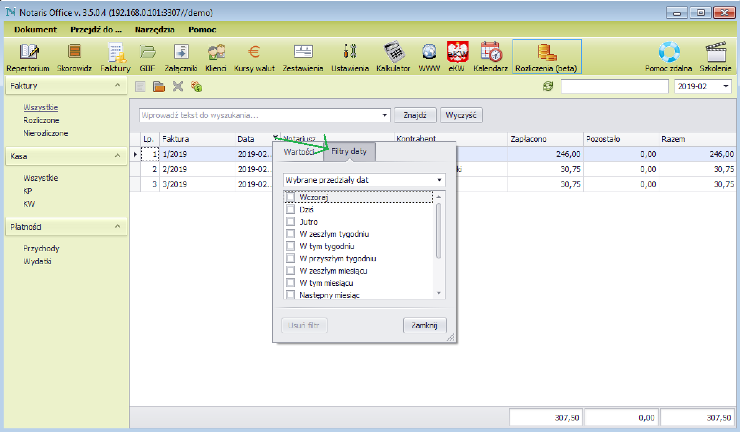
Task: Click the Wyczyść button
Action: 461,115
